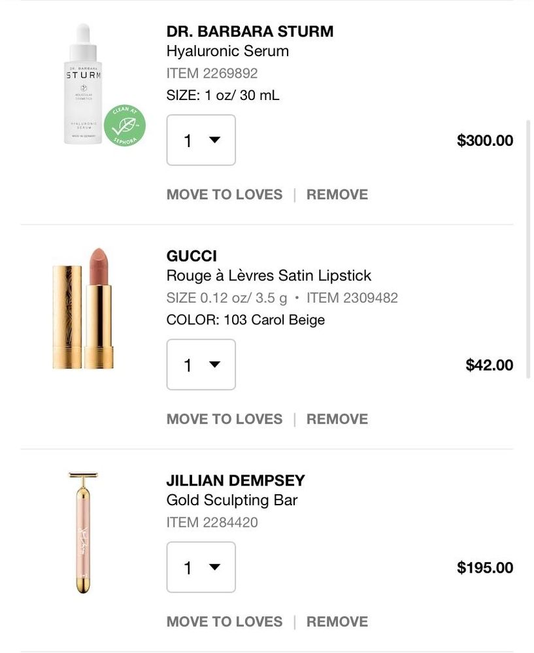
Task: Click the DR. BARBARA STURM brand name
Action: pos(250,31)
